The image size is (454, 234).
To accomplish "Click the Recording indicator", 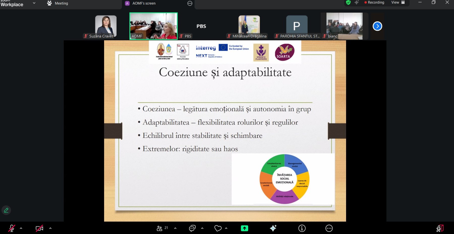I will 374,3.
